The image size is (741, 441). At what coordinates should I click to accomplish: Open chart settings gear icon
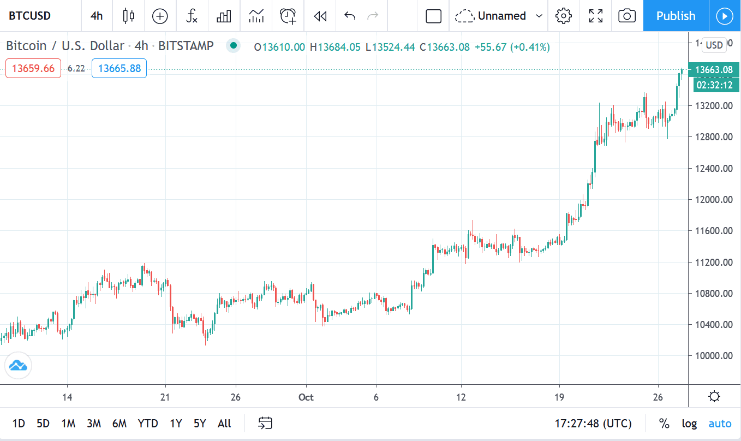563,16
